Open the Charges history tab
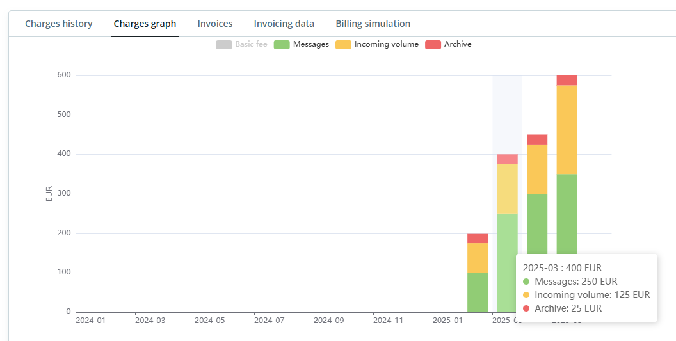The image size is (676, 341). point(59,24)
